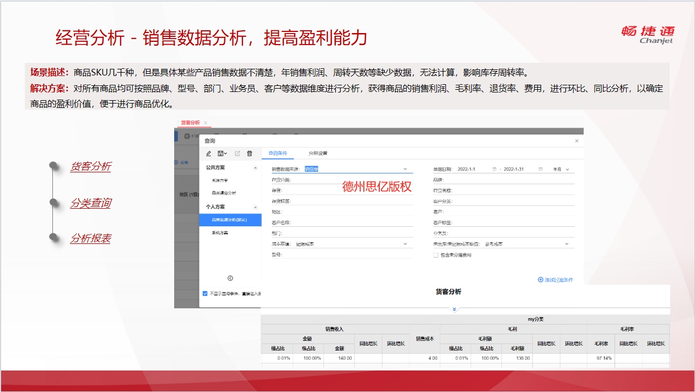Screen dimensions: 695x392
Task: Switch to the 查询条件 tab
Action: coord(278,153)
